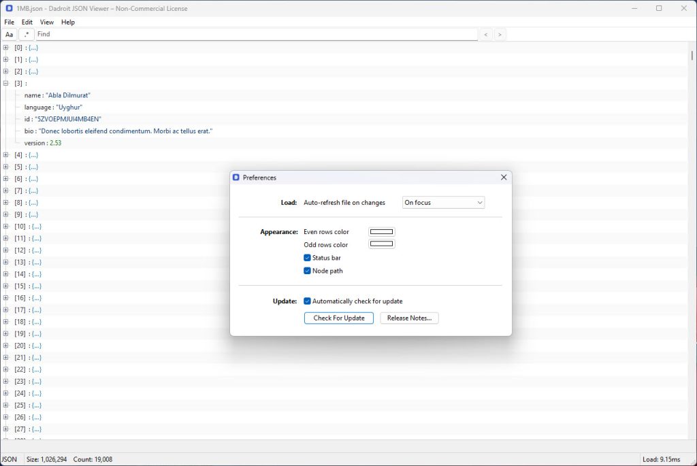Viewport: 697px width, 466px height.
Task: Click the JSON label in status bar
Action: click(9, 459)
